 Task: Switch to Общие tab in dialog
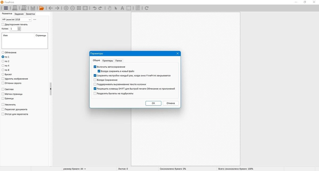[96, 60]
